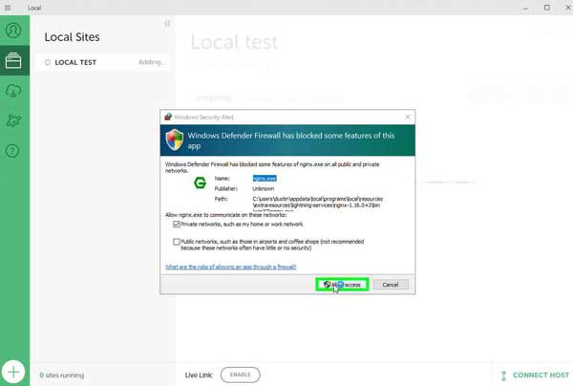This screenshot has width=573, height=386.
Task: Click the nginx green G icon
Action: point(200,182)
